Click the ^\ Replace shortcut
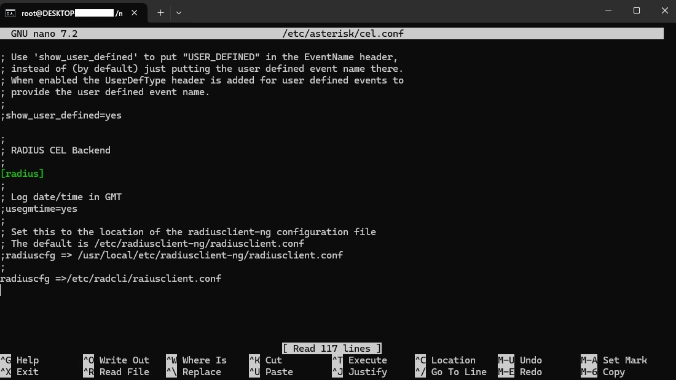The height and width of the screenshot is (380, 676). point(194,372)
